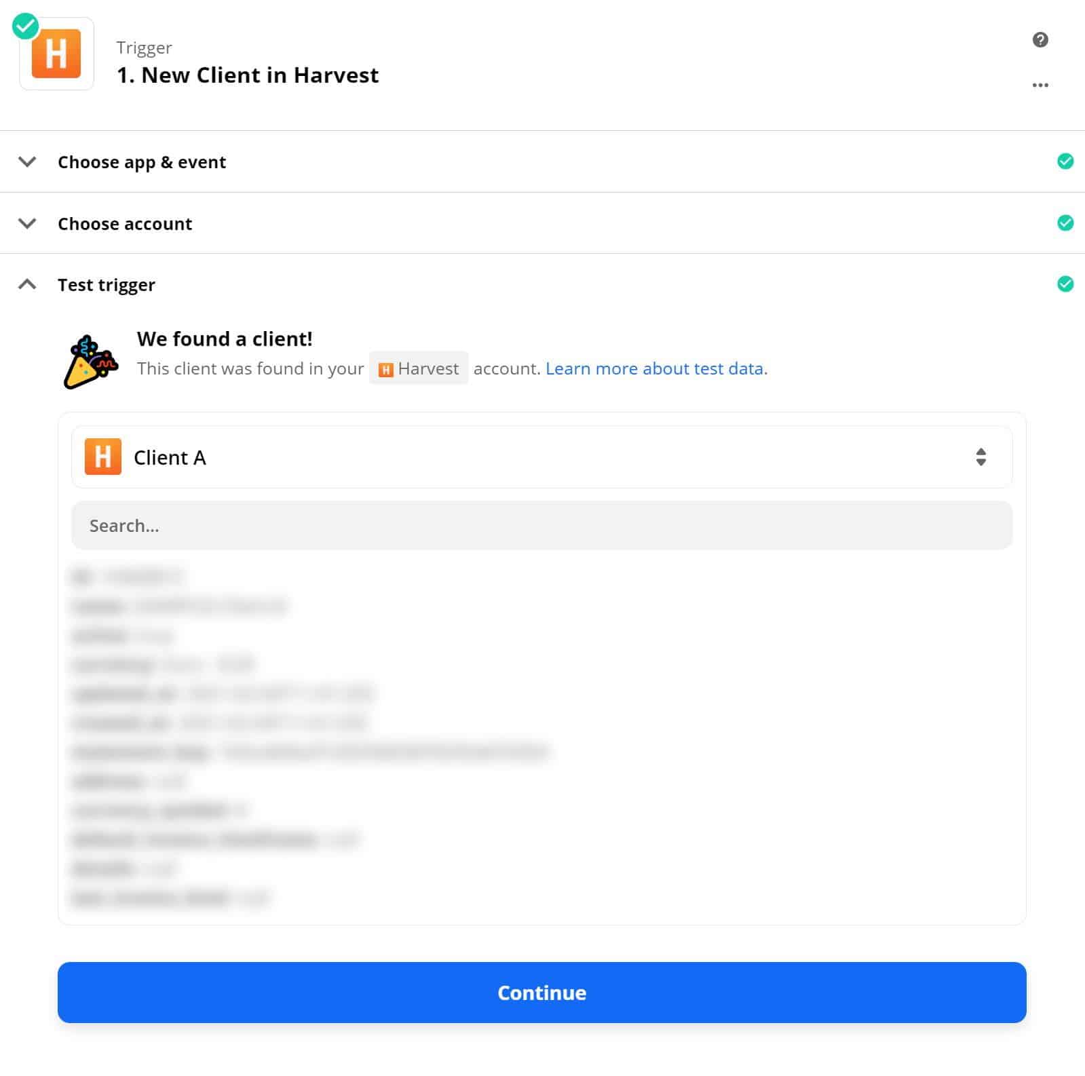Click the green check beside Choose account
1085x1076 pixels.
(1065, 223)
